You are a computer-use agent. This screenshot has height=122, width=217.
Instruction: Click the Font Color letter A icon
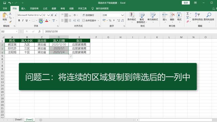pyautogui.click(x=47, y=21)
